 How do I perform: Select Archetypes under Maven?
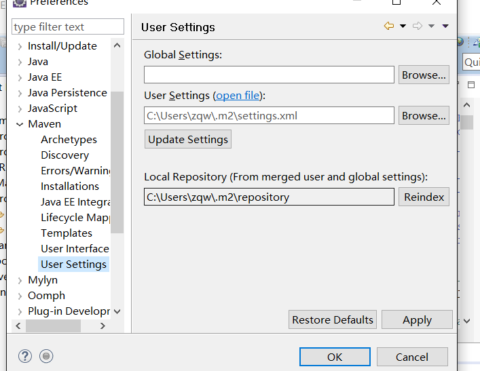point(69,140)
